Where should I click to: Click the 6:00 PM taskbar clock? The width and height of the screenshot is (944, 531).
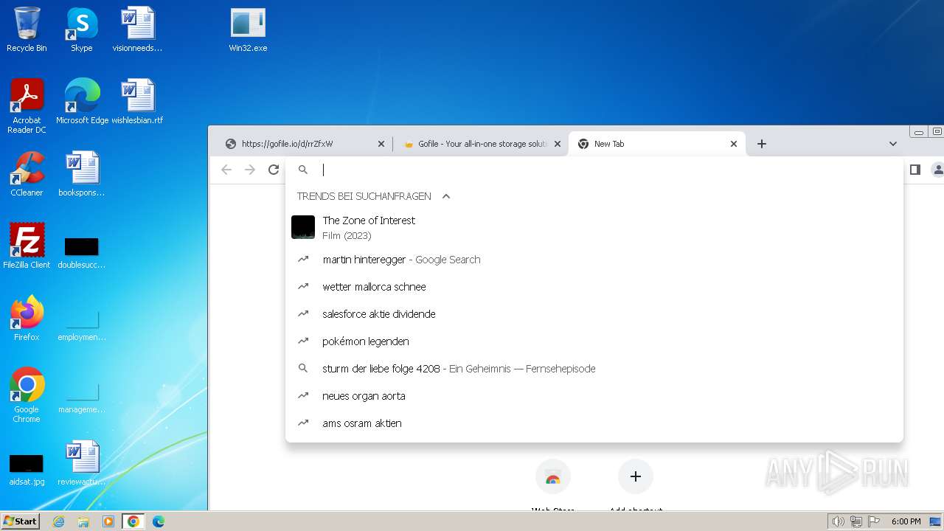[906, 521]
